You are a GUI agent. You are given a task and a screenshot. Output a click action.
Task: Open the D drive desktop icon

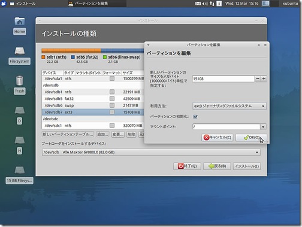(20, 110)
